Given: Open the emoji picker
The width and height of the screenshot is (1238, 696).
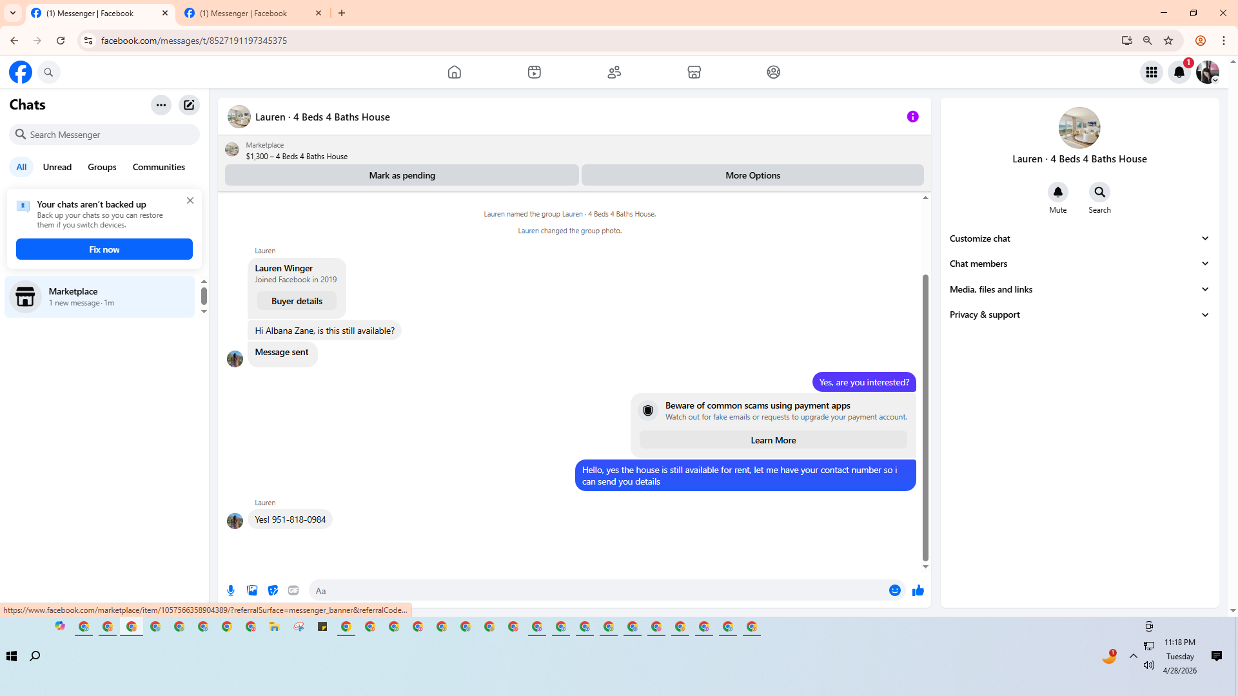Looking at the screenshot, I should pyautogui.click(x=894, y=590).
